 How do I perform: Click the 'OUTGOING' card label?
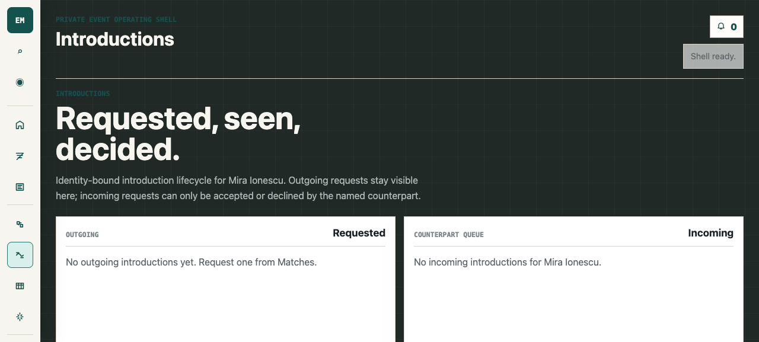coord(82,235)
